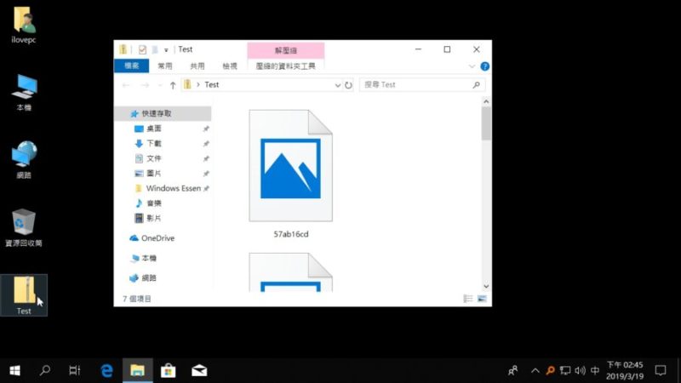Click the taskbar clock showing 2019/3/19
681x383 pixels.
pos(625,370)
